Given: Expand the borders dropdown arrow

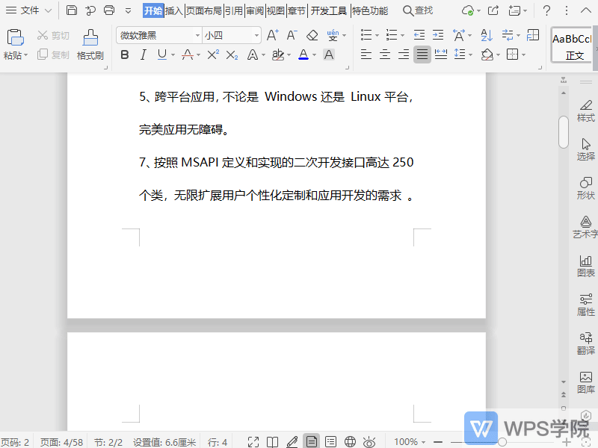Looking at the screenshot, I should [x=523, y=55].
